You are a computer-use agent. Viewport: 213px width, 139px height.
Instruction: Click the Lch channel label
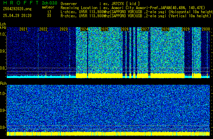coord(3,24)
